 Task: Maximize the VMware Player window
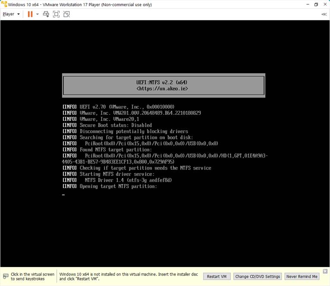(x=316, y=4)
